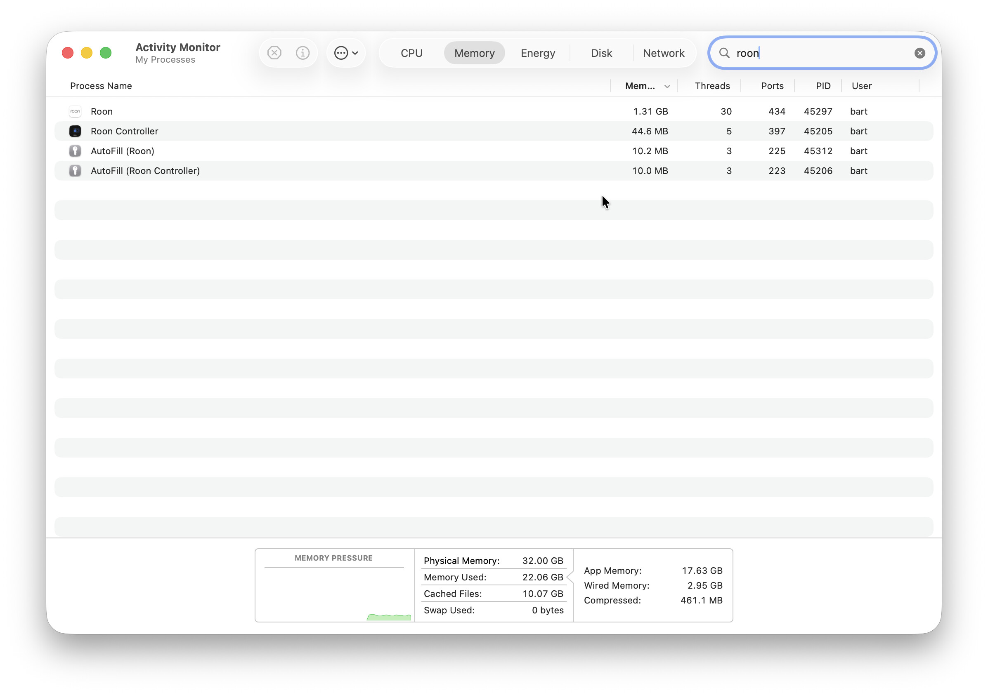
Task: Sort by Process Name column header
Action: [101, 86]
